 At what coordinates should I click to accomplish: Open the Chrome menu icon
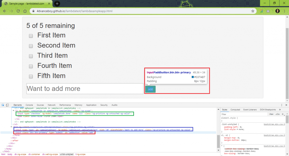click(285, 11)
